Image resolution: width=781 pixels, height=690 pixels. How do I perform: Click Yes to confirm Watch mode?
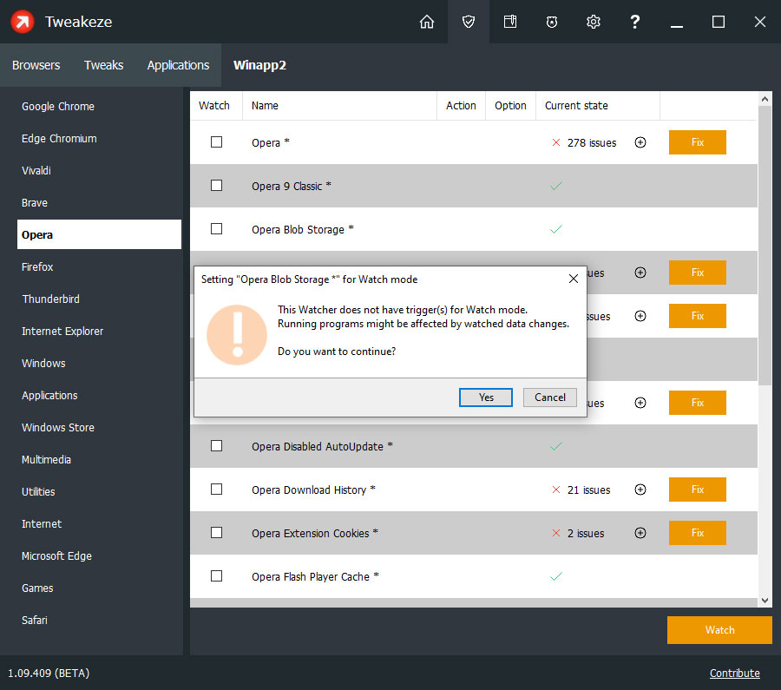pos(485,397)
